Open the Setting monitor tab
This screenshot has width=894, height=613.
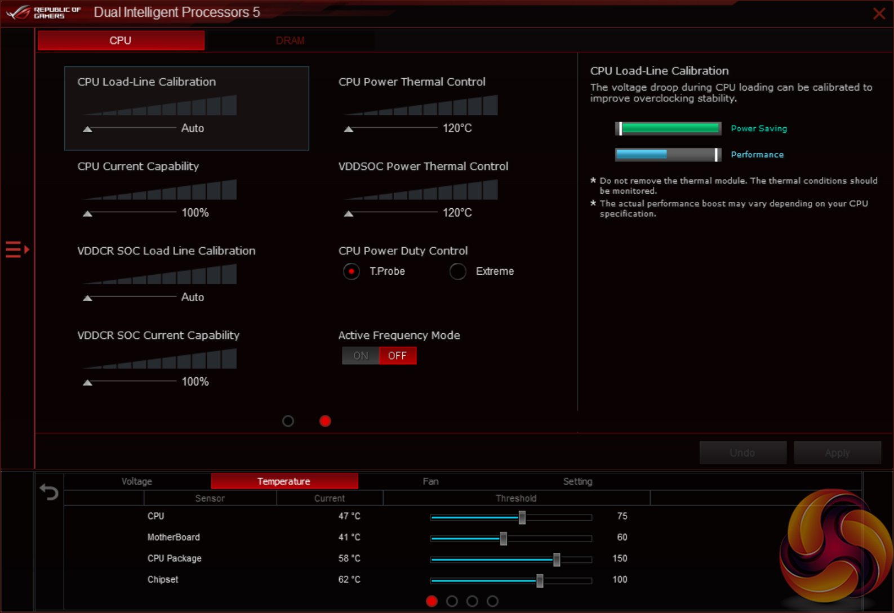tap(578, 481)
